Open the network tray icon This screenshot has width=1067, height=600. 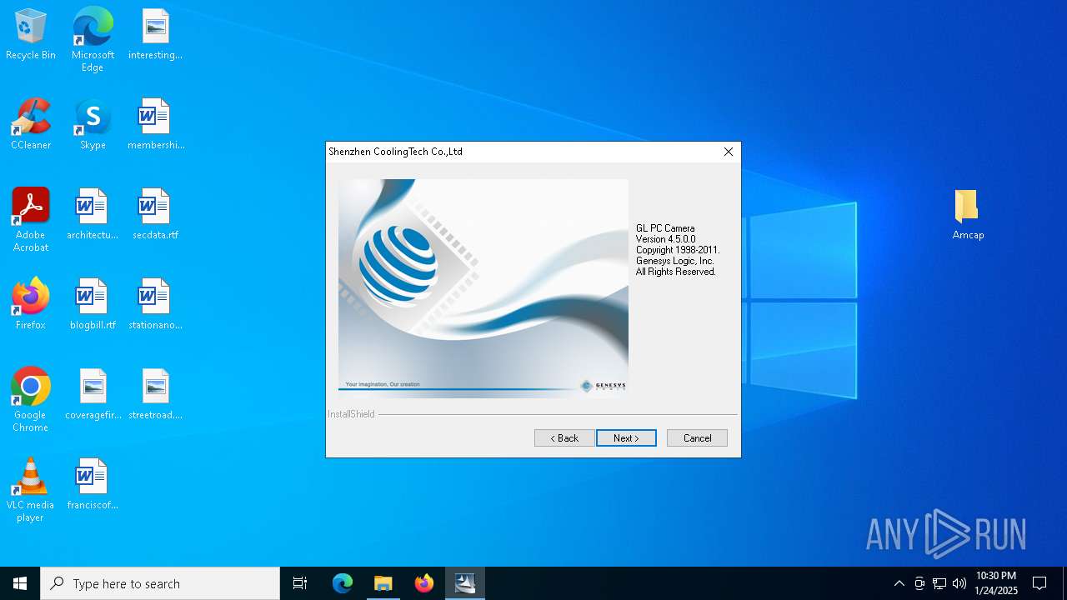939,583
